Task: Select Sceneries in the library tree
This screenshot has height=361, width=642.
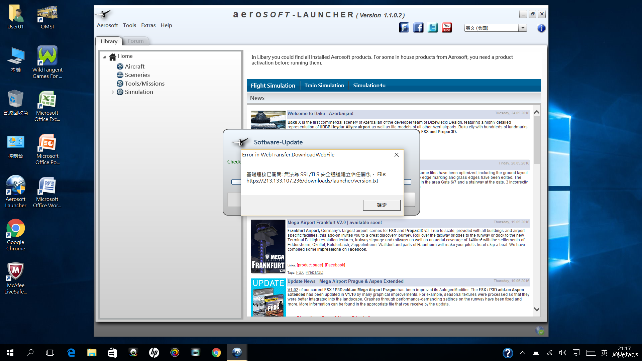Action: 137,75
